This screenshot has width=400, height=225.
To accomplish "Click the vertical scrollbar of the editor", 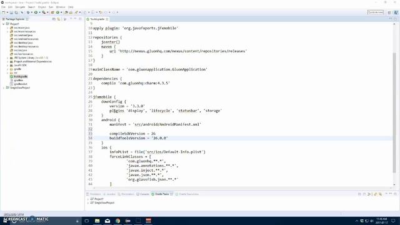I will click(x=394, y=112).
